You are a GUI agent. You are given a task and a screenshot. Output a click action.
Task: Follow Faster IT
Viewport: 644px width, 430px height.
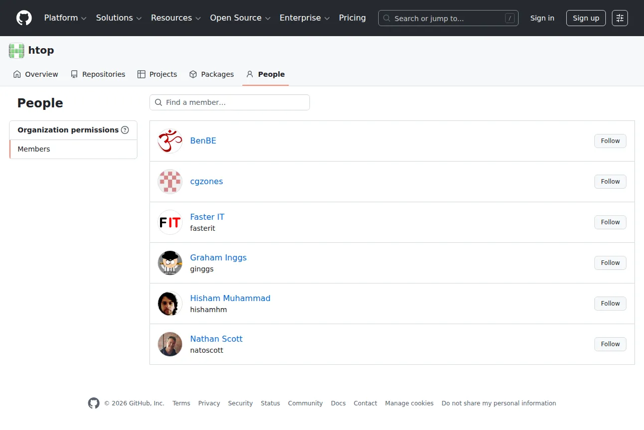pos(610,222)
